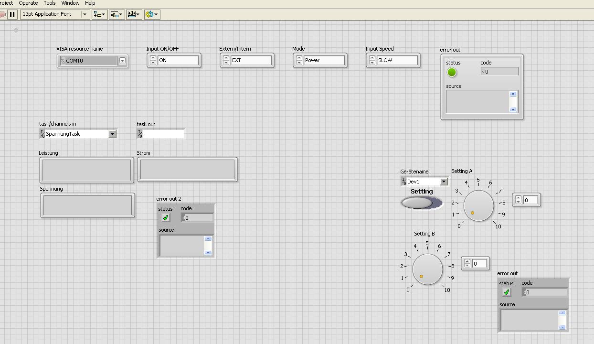Expand the VISA resource name dropdown
The width and height of the screenshot is (594, 344).
[122, 61]
